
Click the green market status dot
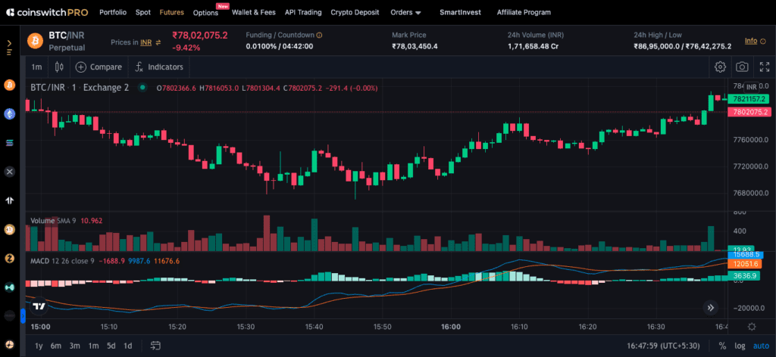142,88
